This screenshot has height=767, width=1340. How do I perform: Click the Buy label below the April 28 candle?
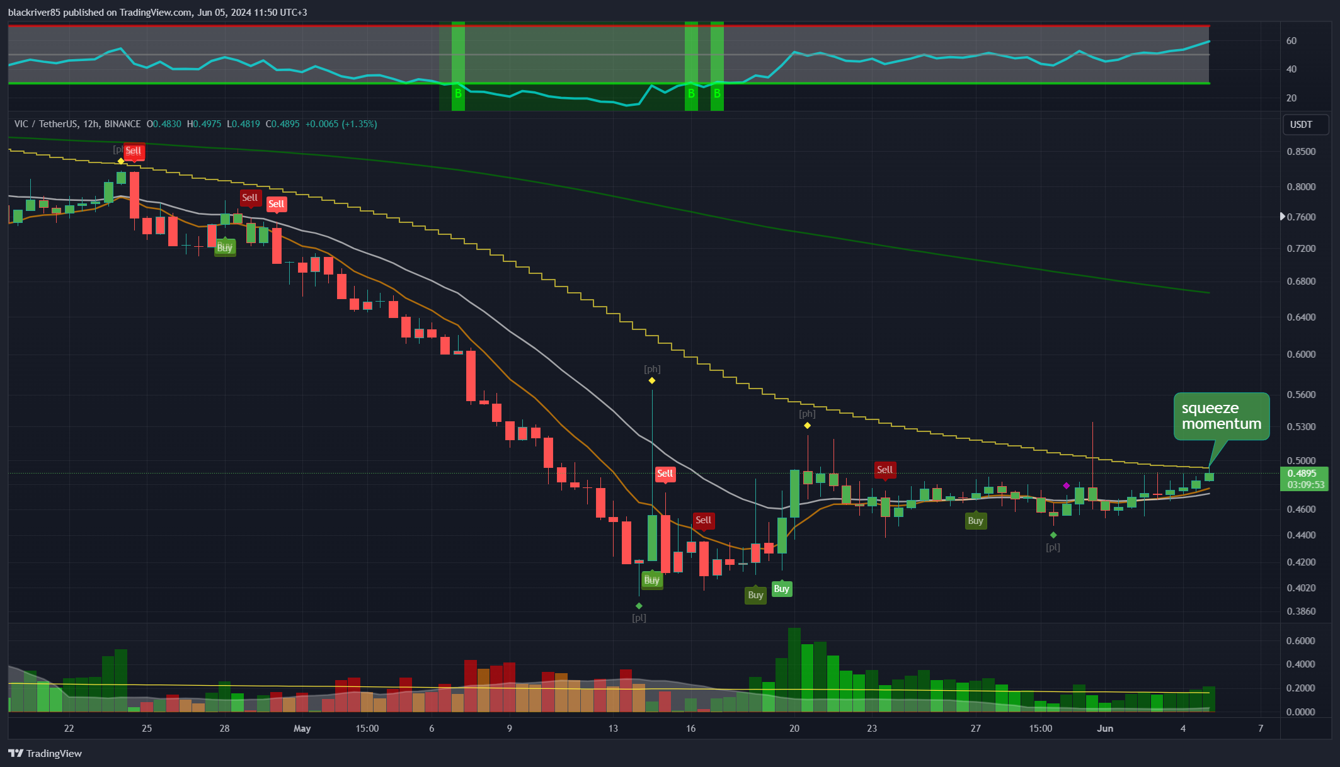[225, 247]
